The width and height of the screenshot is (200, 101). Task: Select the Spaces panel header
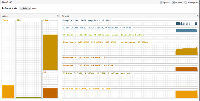tap(30, 16)
